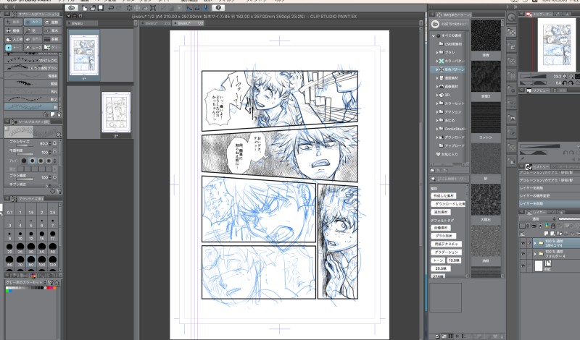Viewport: 580px width, 340px height.
Task: Click the Undo arrow icon
Action: coord(111,8)
